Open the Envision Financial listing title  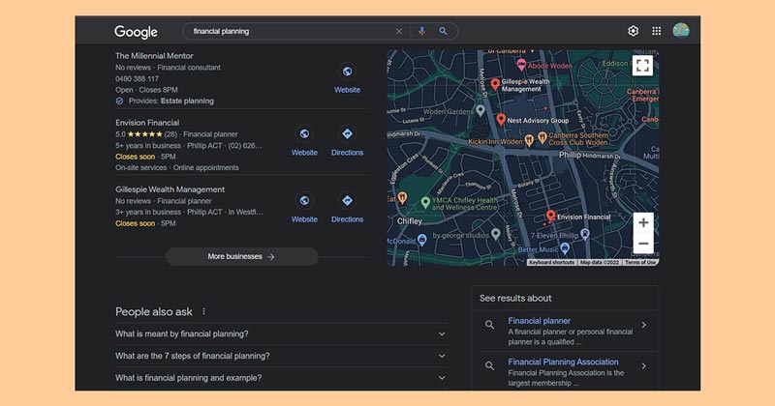[147, 123]
